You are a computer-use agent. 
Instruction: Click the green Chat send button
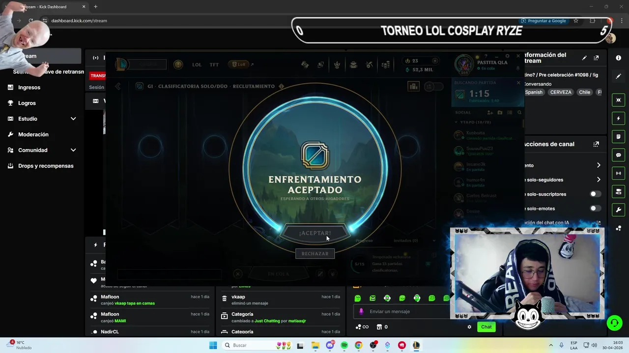[x=486, y=327]
